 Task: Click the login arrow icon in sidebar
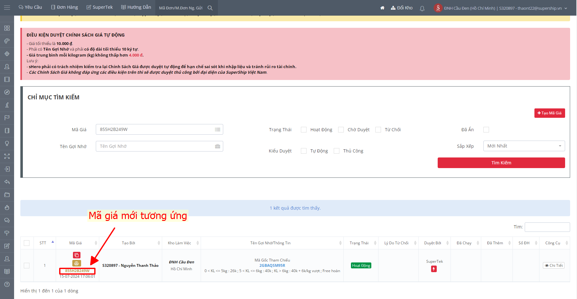[x=7, y=169]
